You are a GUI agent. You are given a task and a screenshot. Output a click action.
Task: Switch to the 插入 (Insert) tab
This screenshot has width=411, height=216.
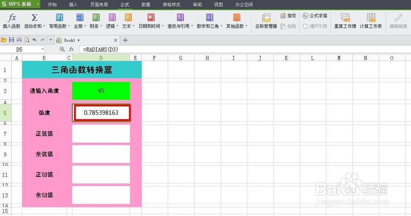(x=73, y=5)
